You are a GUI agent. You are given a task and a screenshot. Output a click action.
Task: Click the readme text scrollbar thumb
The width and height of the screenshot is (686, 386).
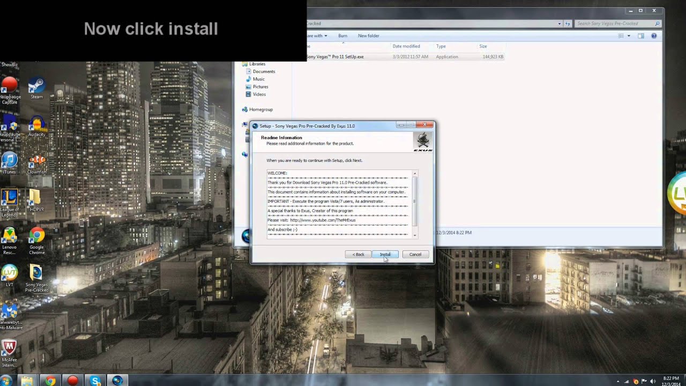tap(415, 201)
